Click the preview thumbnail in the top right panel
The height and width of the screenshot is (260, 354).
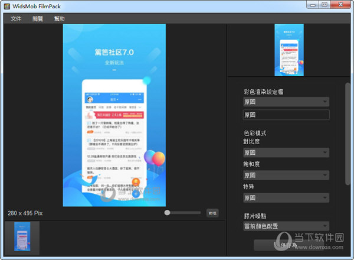point(289,50)
